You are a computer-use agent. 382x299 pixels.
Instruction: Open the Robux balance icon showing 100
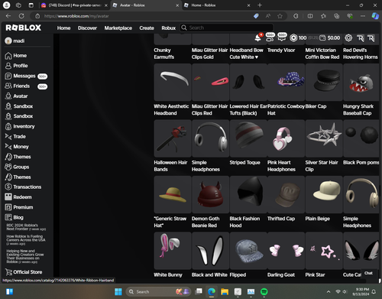point(293,38)
